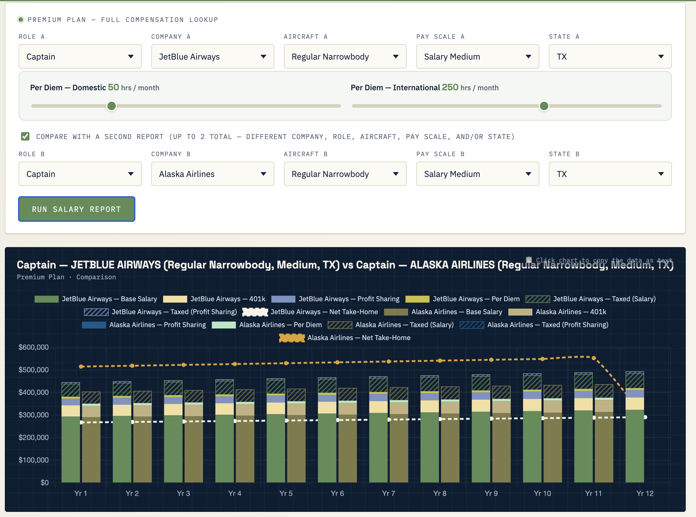Open the Company A dropdown showing JetBlue Airways
696x517 pixels.
[213, 57]
